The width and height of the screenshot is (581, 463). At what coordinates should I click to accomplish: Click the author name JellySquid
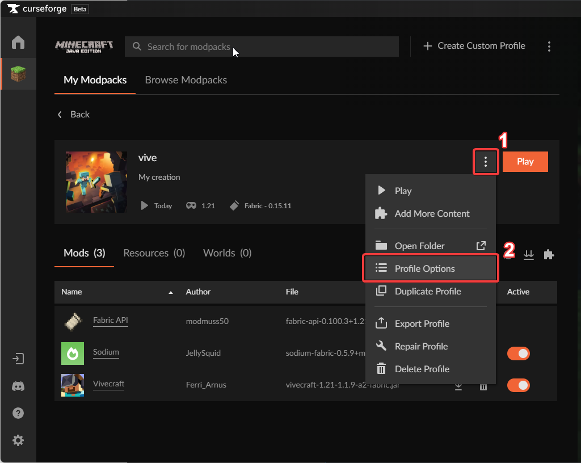coord(203,353)
